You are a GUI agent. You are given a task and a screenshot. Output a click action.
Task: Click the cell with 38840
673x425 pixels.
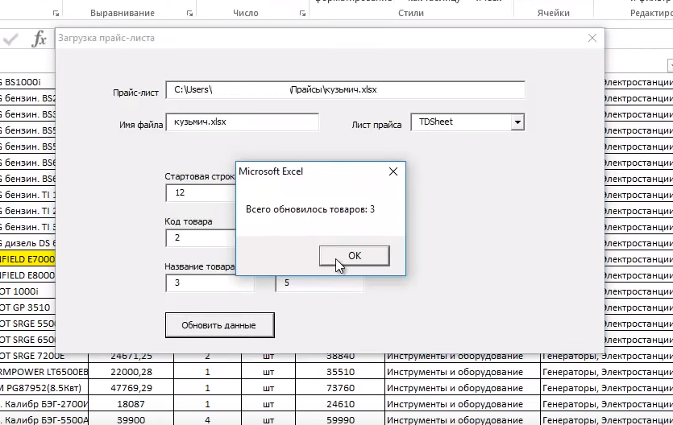[340, 356]
